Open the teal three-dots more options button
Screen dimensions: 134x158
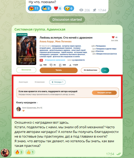pyautogui.click(x=105, y=70)
